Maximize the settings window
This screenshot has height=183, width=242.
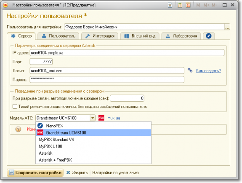point(225,5)
